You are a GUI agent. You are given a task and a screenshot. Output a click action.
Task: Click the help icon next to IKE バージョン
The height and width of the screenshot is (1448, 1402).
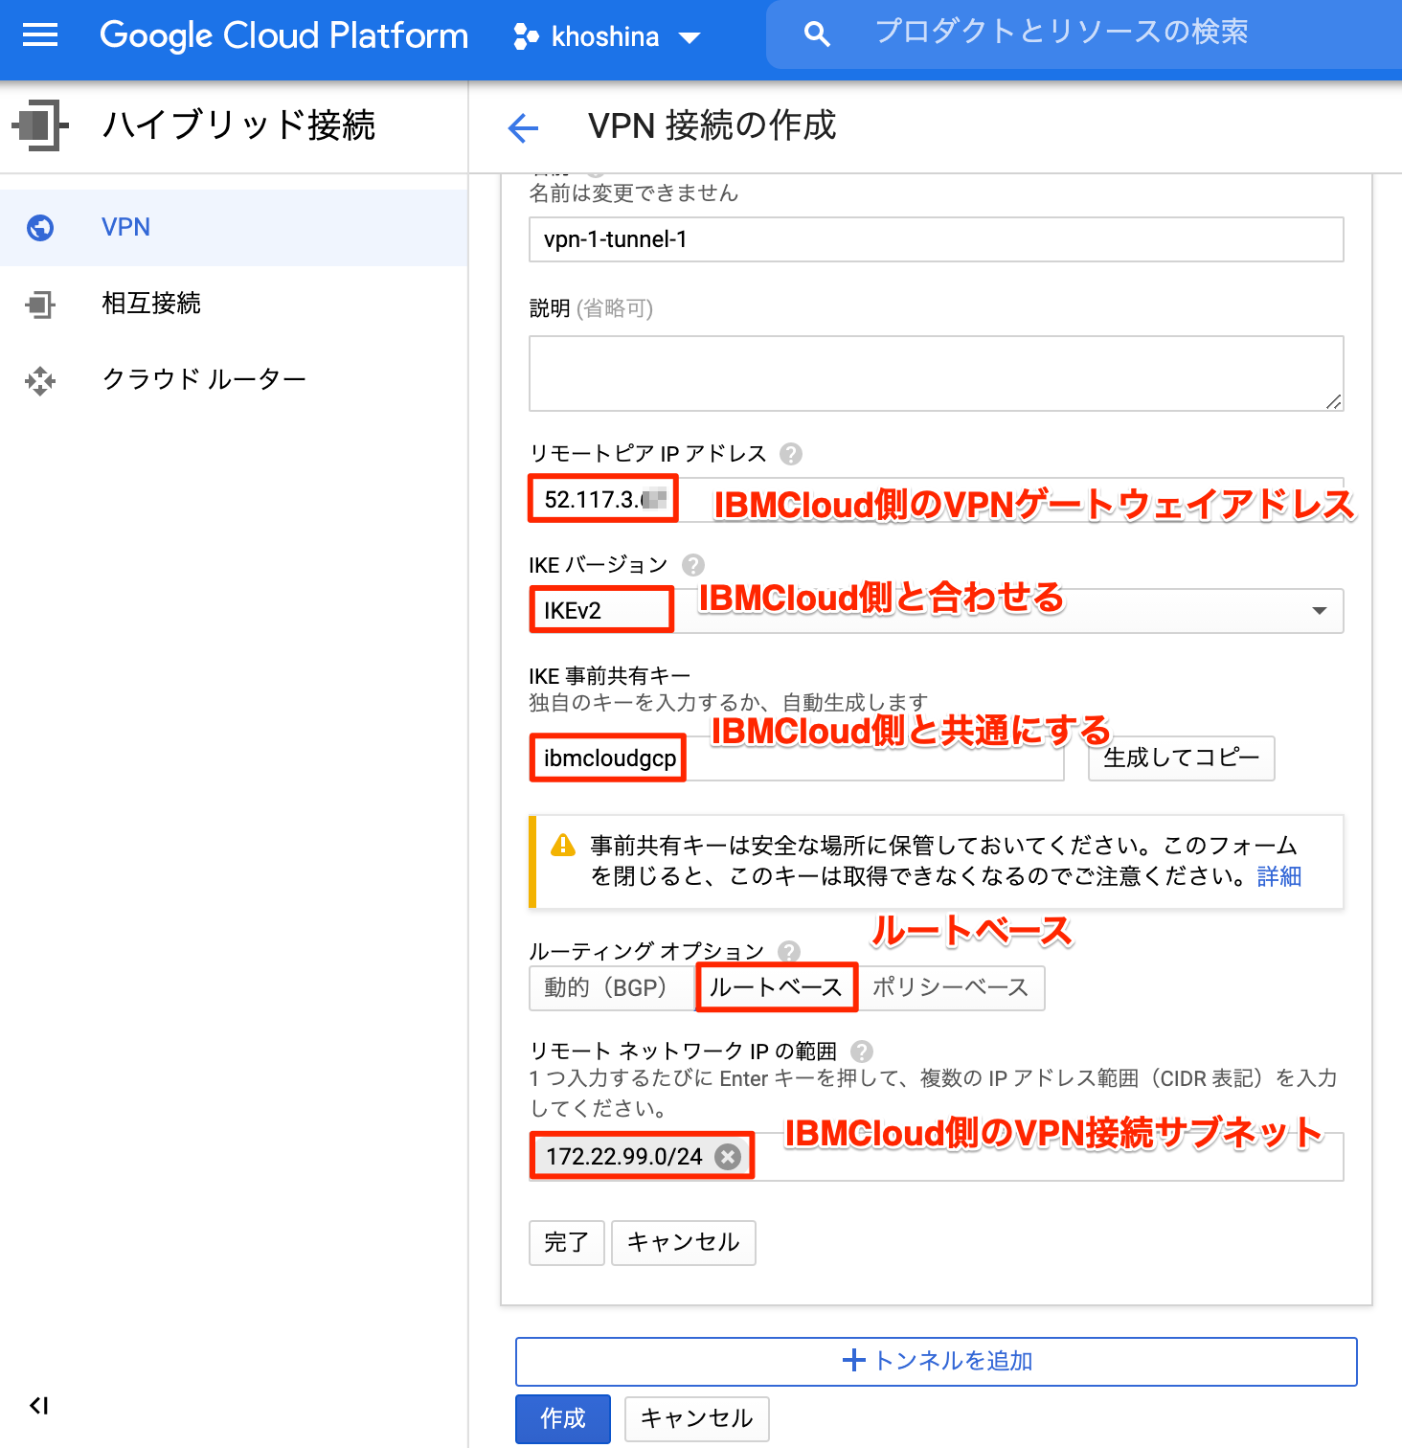point(693,565)
